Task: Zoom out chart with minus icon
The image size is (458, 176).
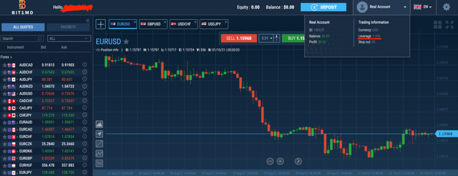Action: tap(270, 161)
